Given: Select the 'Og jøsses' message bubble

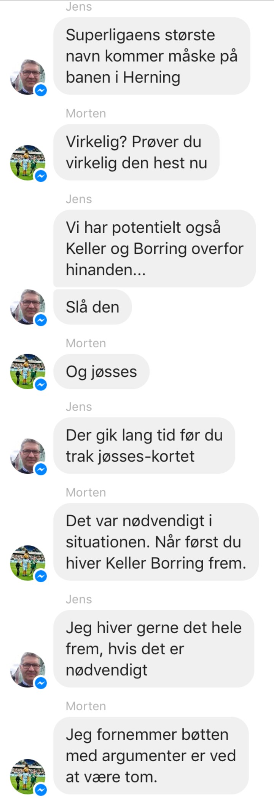Looking at the screenshot, I should point(102,371).
